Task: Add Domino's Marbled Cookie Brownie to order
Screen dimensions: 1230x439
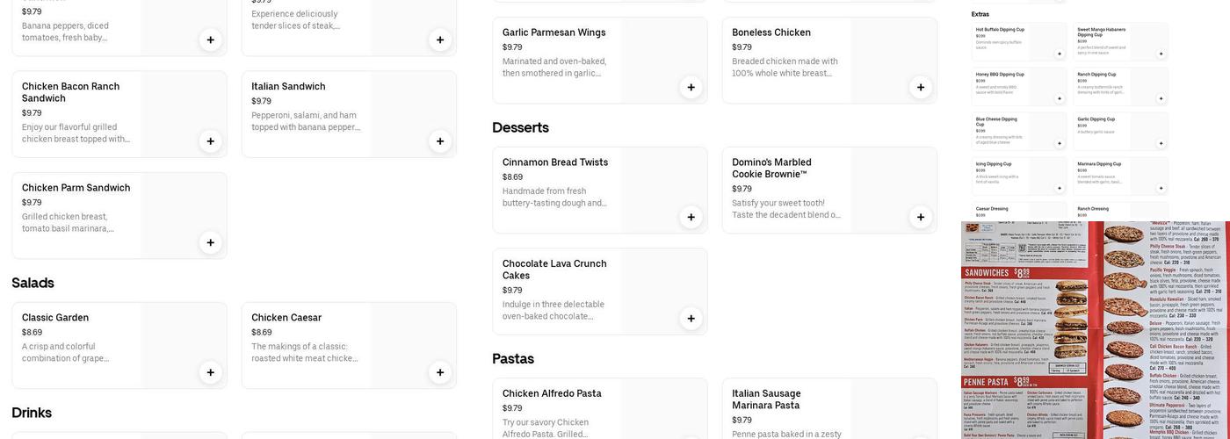Action: 921,217
